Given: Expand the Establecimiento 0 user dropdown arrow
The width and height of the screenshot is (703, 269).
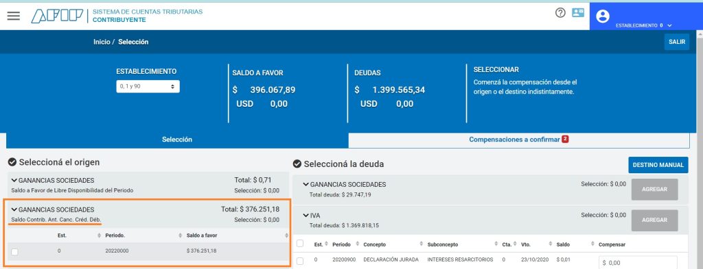Looking at the screenshot, I should pyautogui.click(x=669, y=26).
